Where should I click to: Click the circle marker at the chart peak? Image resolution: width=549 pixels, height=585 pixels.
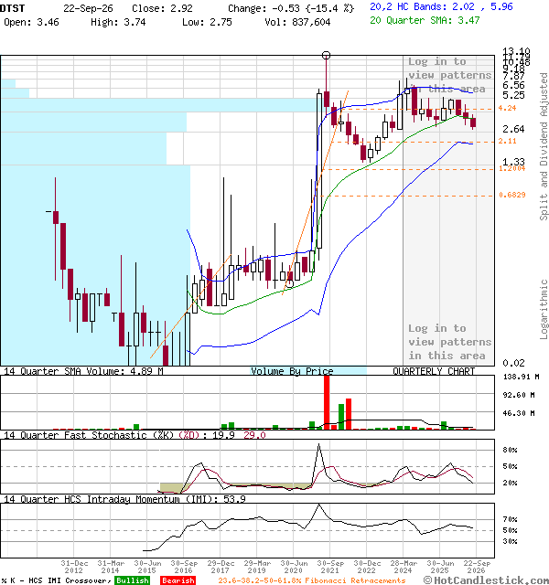coord(326,56)
